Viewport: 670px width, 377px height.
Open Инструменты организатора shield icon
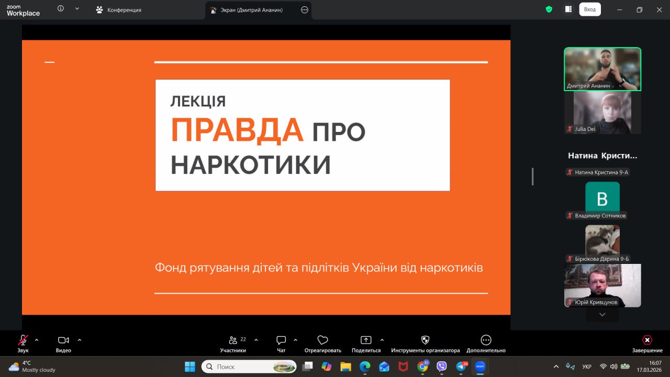click(x=425, y=341)
